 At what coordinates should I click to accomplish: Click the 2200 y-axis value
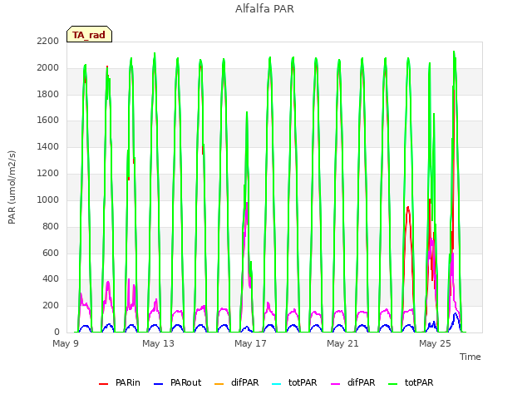pyautogui.click(x=48, y=42)
